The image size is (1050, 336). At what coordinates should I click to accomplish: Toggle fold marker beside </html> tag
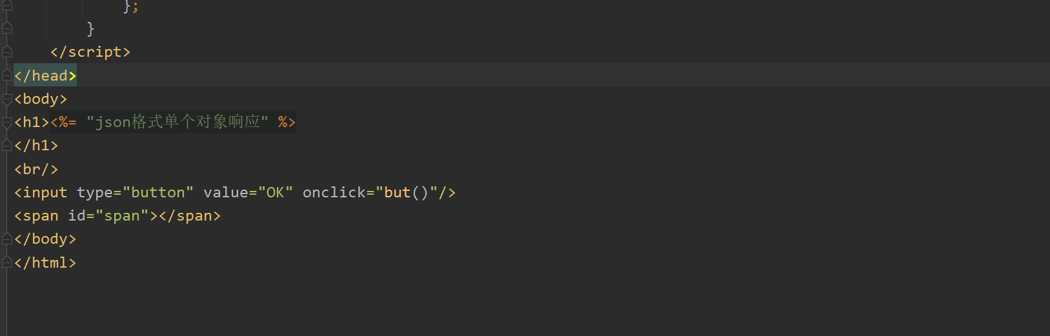(7, 262)
